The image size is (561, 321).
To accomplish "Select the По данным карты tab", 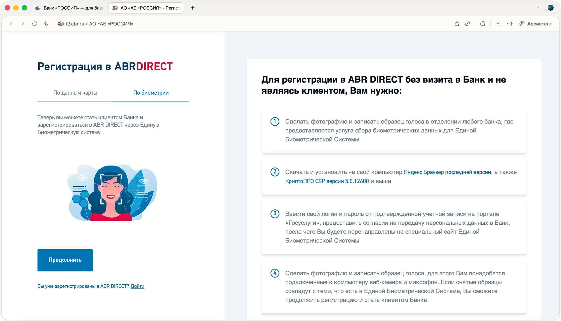I will point(75,93).
